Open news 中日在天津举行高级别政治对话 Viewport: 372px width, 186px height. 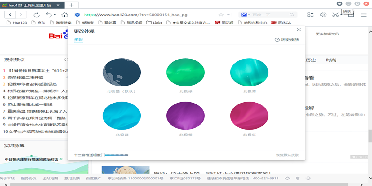(x=31, y=159)
